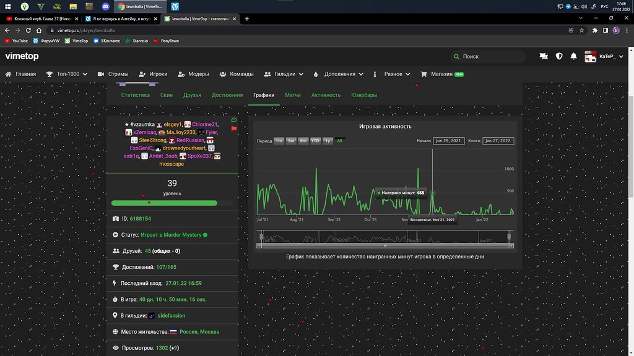Open the notifications bell icon

(x=573, y=56)
